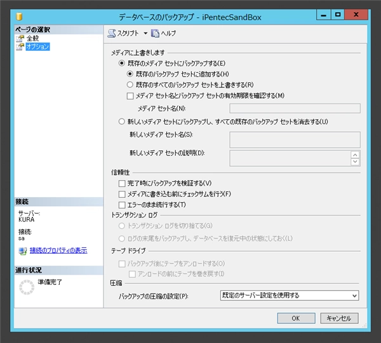Enable メディアに書き込む前にチェックサムを行う checkbox
This screenshot has height=343, width=381.
(122, 194)
